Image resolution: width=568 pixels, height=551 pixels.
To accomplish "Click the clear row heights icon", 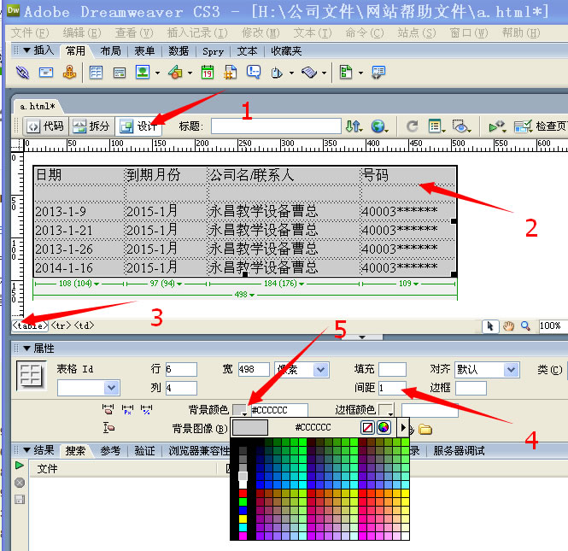I will 108,428.
